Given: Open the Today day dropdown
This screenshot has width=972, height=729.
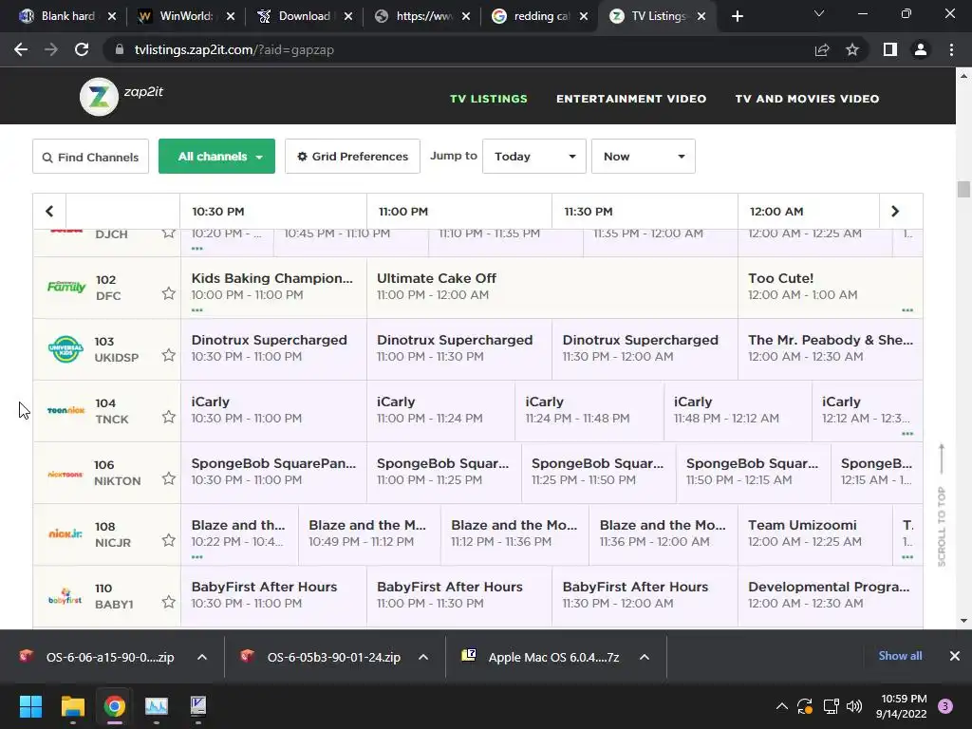Looking at the screenshot, I should [534, 157].
